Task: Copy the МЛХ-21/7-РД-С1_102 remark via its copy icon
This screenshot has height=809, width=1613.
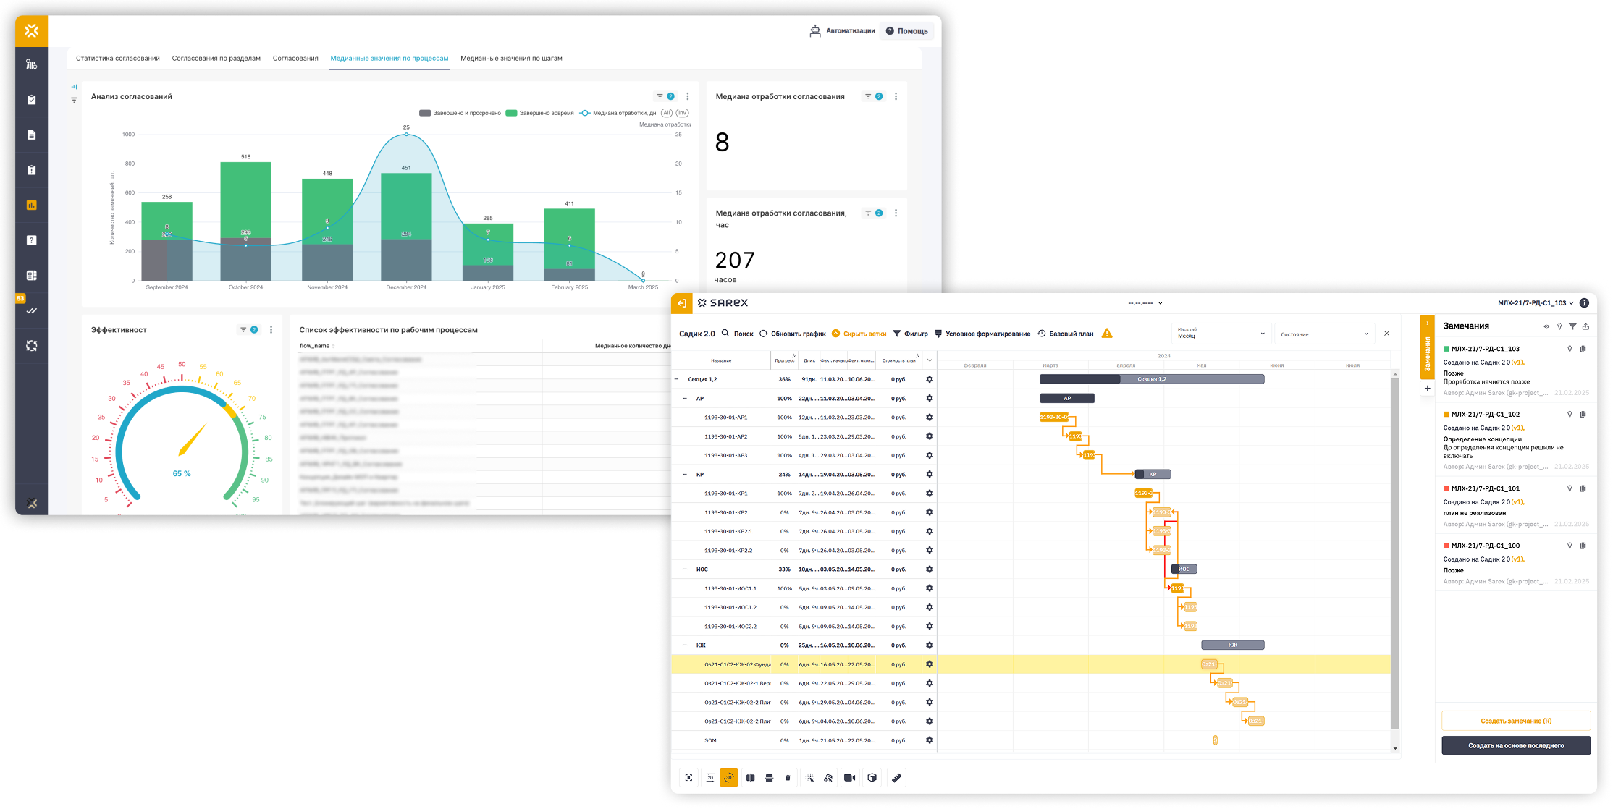Action: point(1583,415)
